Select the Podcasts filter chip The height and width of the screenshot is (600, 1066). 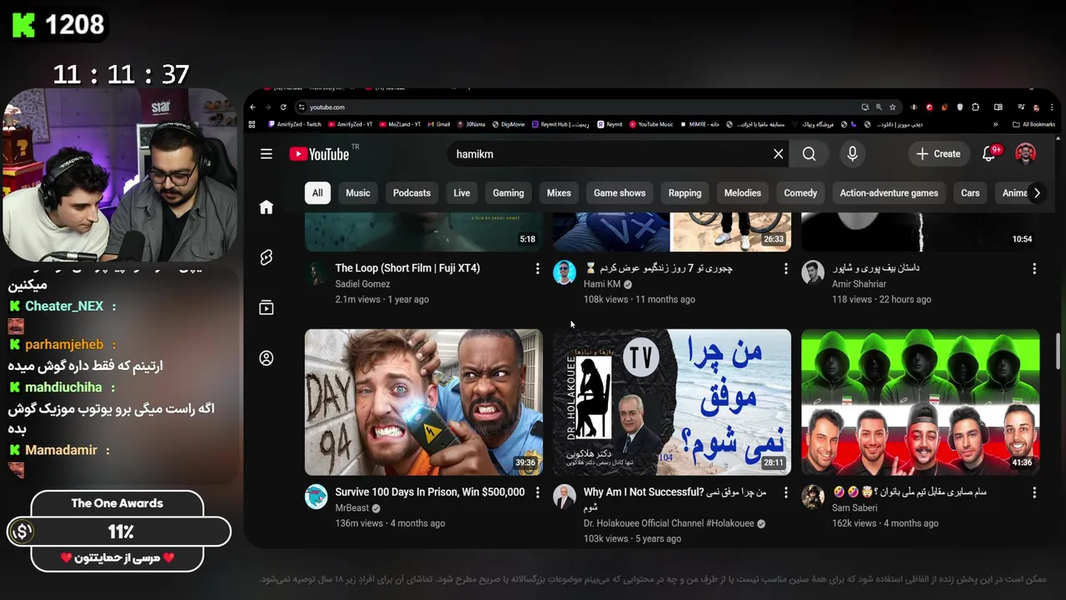pos(411,192)
